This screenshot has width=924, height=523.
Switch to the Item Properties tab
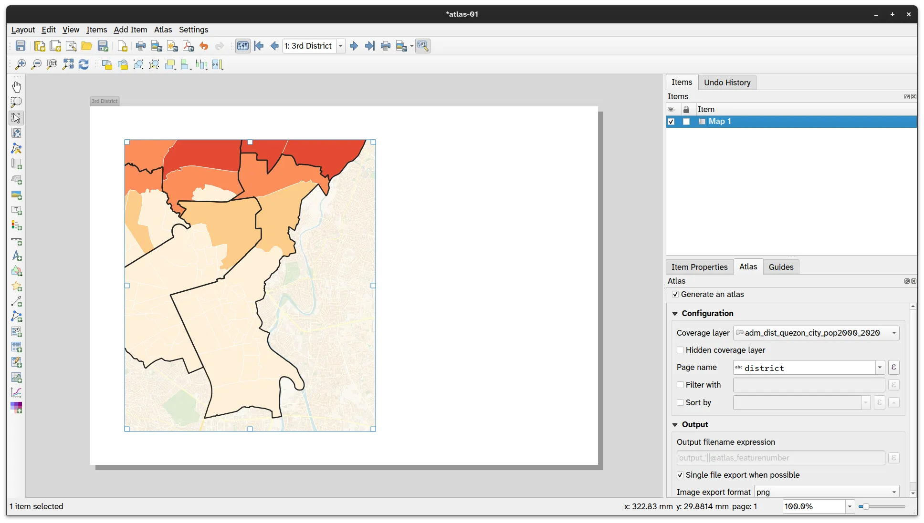pyautogui.click(x=699, y=267)
